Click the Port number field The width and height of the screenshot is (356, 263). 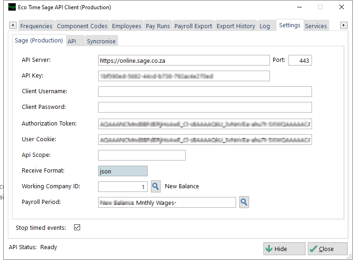coord(300,60)
